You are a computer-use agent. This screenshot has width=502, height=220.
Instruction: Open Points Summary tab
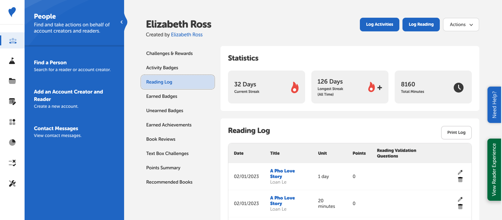click(163, 168)
